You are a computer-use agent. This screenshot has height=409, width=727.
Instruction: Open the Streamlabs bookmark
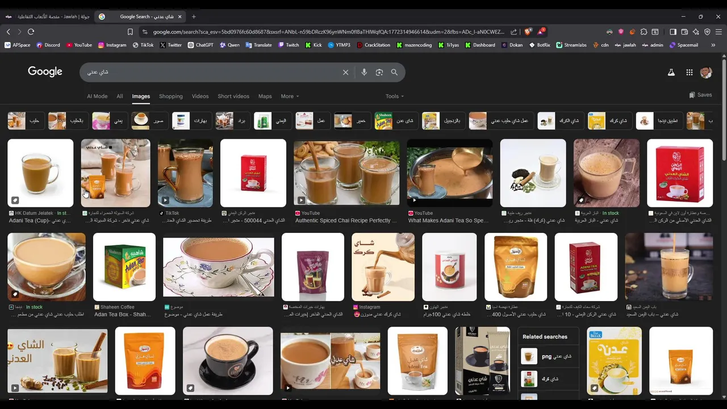tap(571, 45)
